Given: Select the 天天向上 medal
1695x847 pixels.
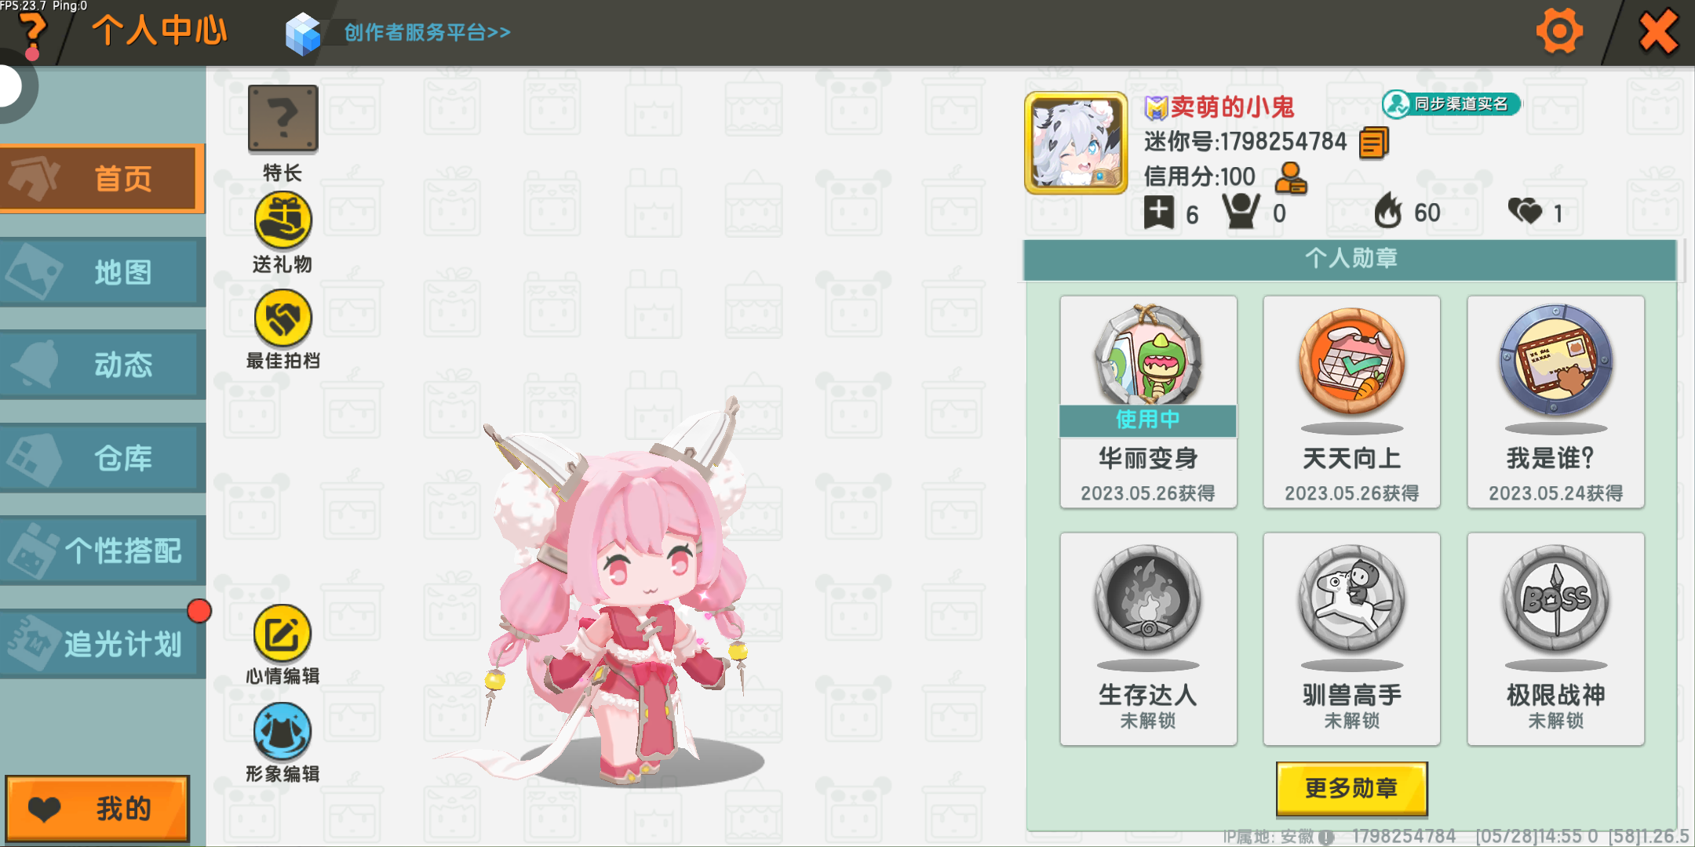Looking at the screenshot, I should [x=1351, y=402].
